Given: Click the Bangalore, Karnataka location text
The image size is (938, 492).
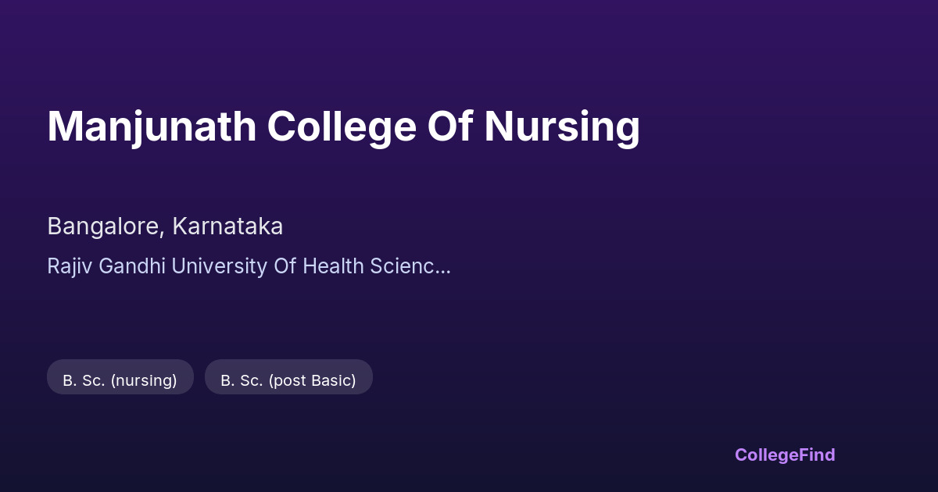Looking at the screenshot, I should click(x=165, y=226).
